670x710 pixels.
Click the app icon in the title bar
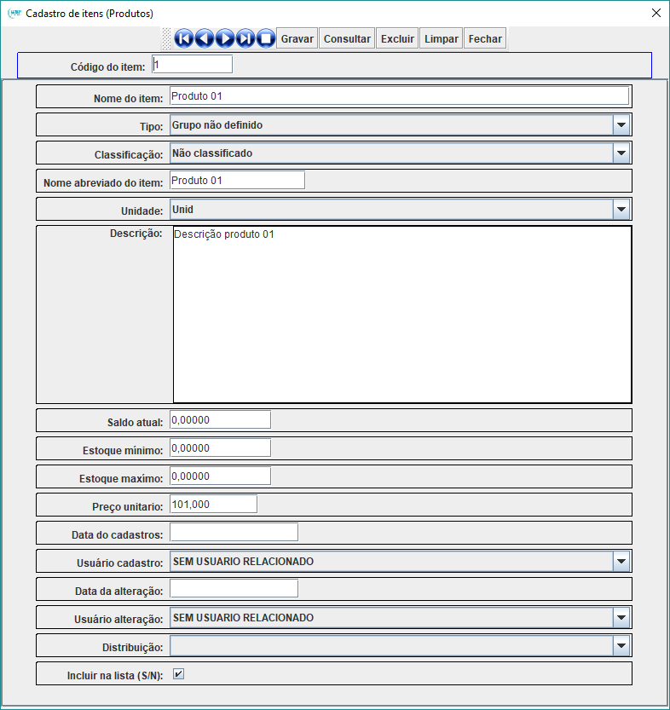pyautogui.click(x=14, y=14)
